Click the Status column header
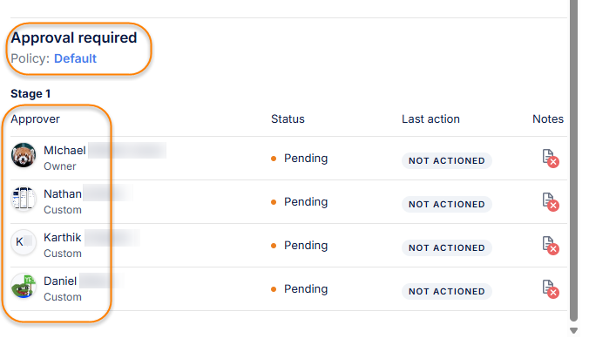Viewport: 589px width, 352px height. point(288,118)
